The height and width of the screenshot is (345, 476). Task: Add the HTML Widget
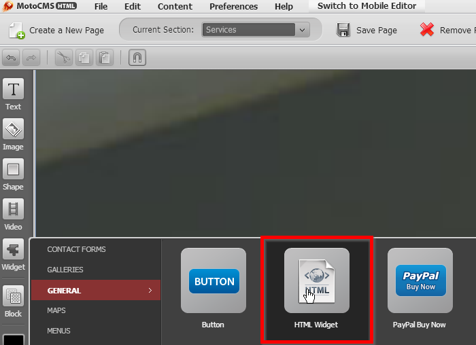coord(317,280)
